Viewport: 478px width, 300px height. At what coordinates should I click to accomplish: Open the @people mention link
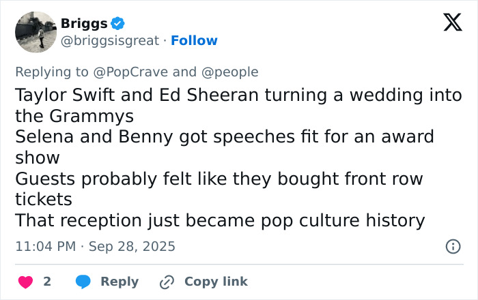click(229, 72)
